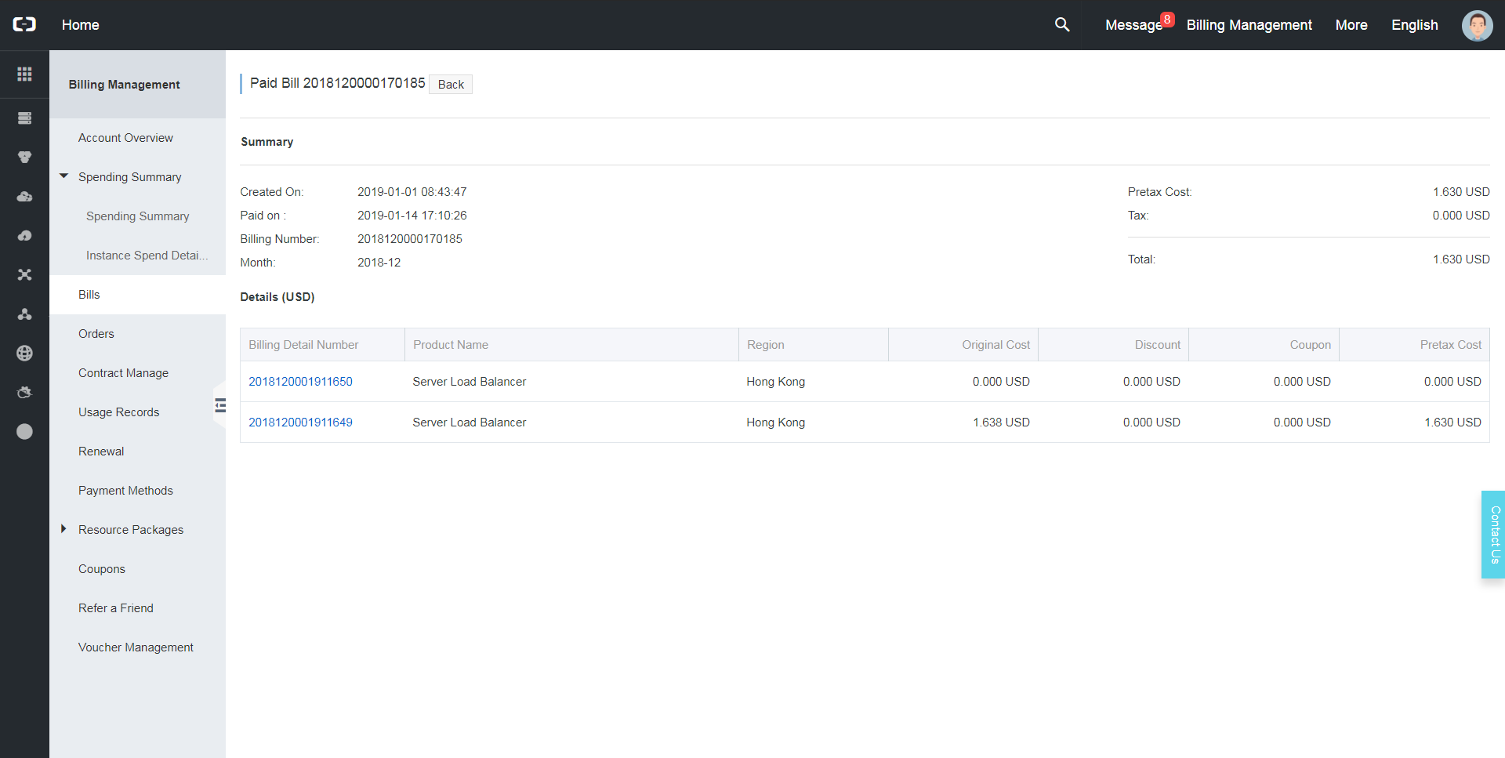Click the X-shaped network nodes icon
The height and width of the screenshot is (758, 1505).
pos(24,275)
